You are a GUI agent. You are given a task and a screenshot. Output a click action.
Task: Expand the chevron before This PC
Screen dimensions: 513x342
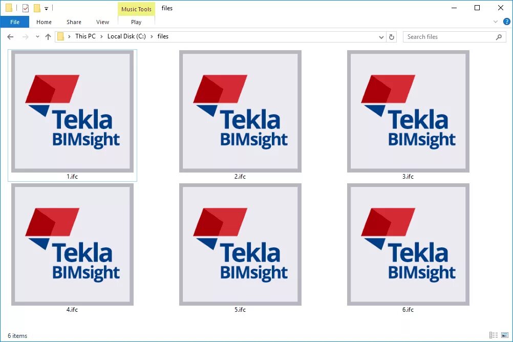[x=69, y=37]
